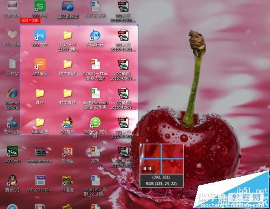Click the RGB color readout in magnifier
The image size is (270, 209).
tap(161, 184)
